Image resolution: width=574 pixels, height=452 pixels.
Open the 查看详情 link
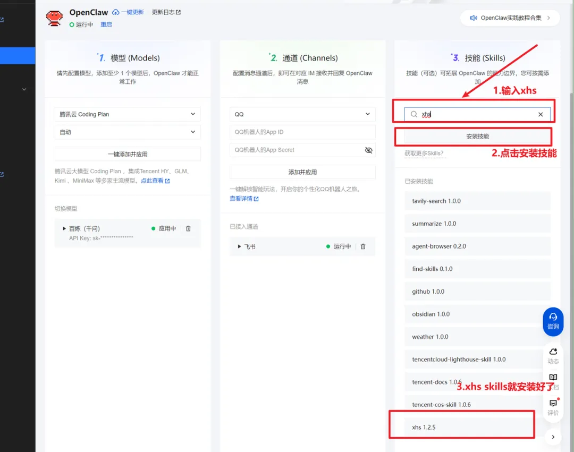tap(244, 199)
